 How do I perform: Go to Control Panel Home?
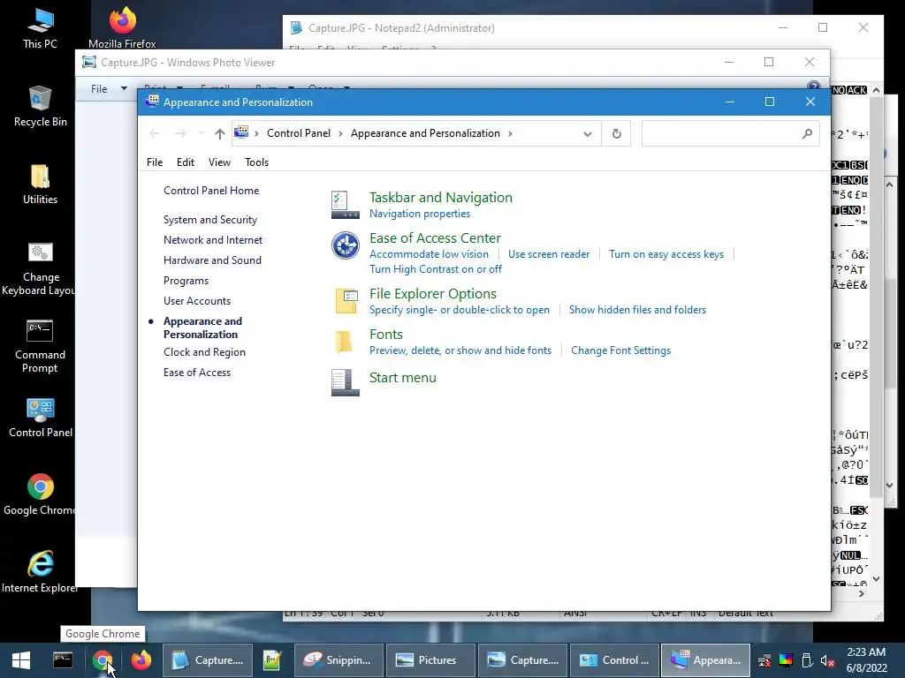coord(211,191)
